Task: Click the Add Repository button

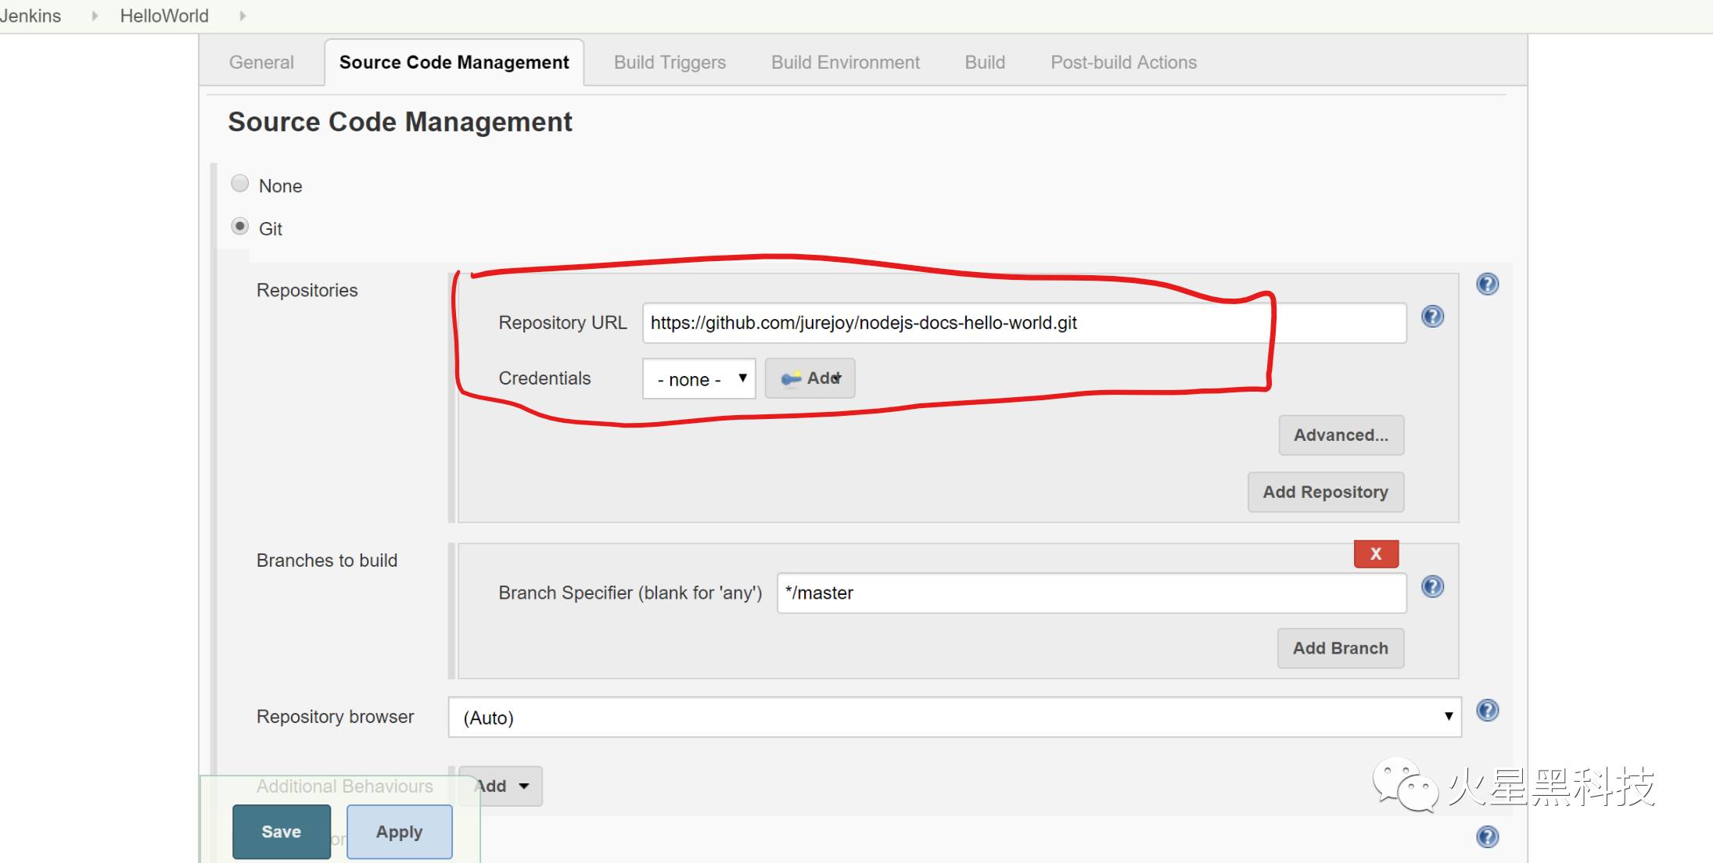Action: pos(1327,491)
